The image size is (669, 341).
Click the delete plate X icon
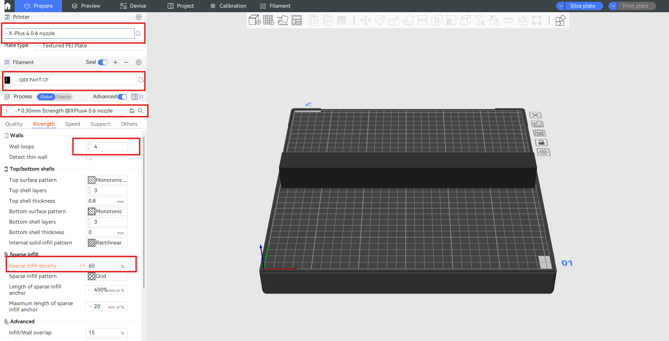pyautogui.click(x=536, y=115)
